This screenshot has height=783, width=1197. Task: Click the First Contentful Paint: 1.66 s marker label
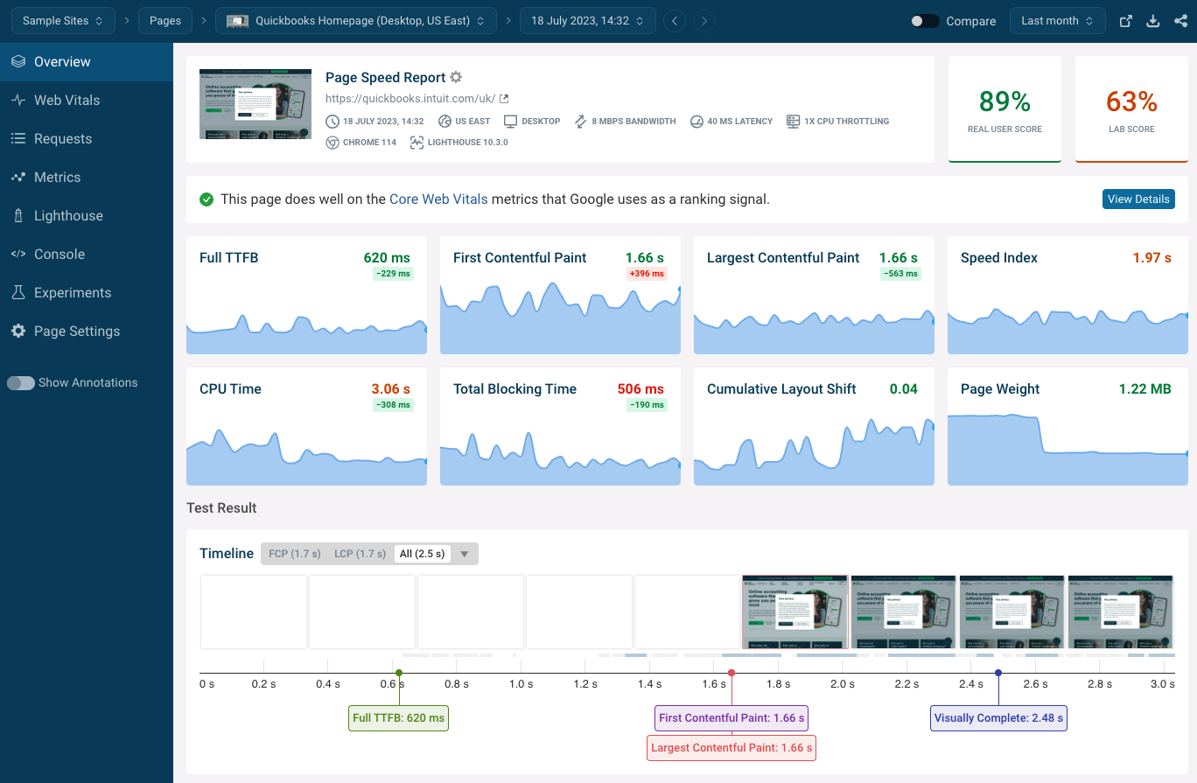click(x=731, y=718)
